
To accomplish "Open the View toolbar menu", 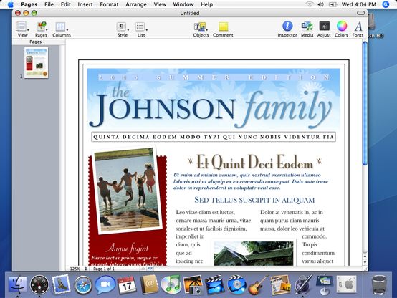I will [22, 29].
